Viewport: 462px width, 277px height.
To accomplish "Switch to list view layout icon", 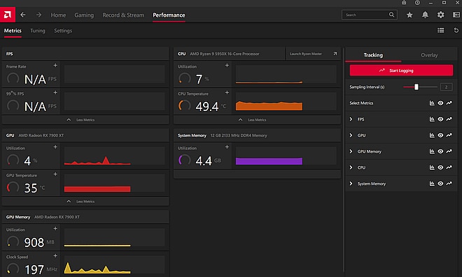I will point(441,30).
